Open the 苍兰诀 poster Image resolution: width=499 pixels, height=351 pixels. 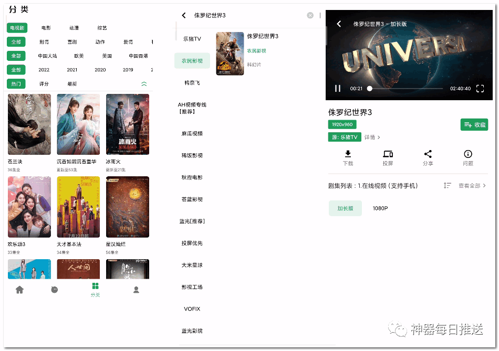[x=29, y=124]
